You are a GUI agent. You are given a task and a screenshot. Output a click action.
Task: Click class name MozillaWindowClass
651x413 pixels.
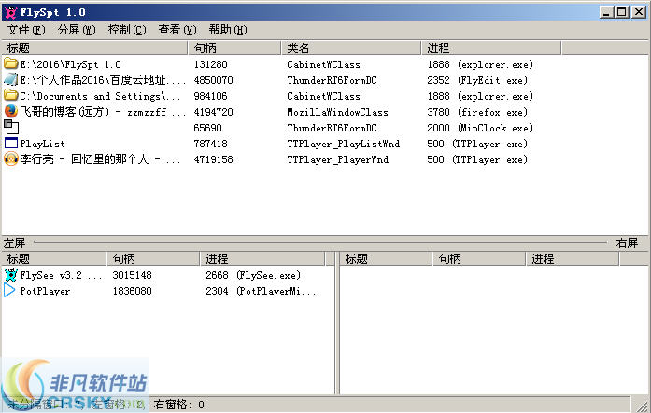[337, 112]
